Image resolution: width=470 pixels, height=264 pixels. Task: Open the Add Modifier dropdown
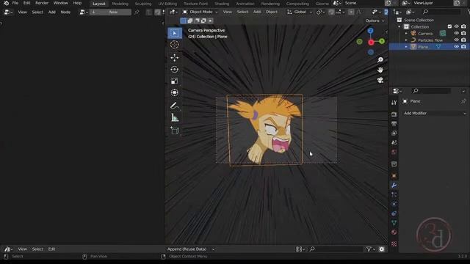(x=434, y=113)
